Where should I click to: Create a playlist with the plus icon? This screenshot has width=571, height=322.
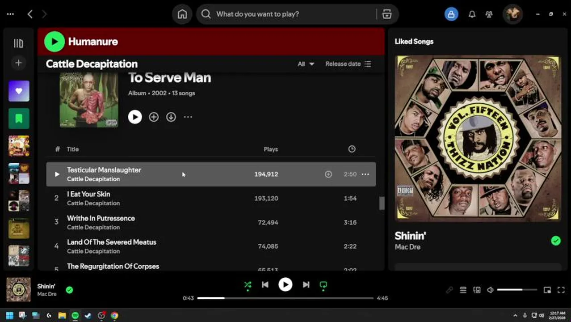[x=18, y=63]
